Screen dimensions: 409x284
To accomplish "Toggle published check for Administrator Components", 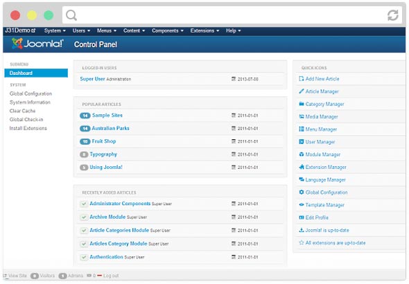I will pos(84,204).
